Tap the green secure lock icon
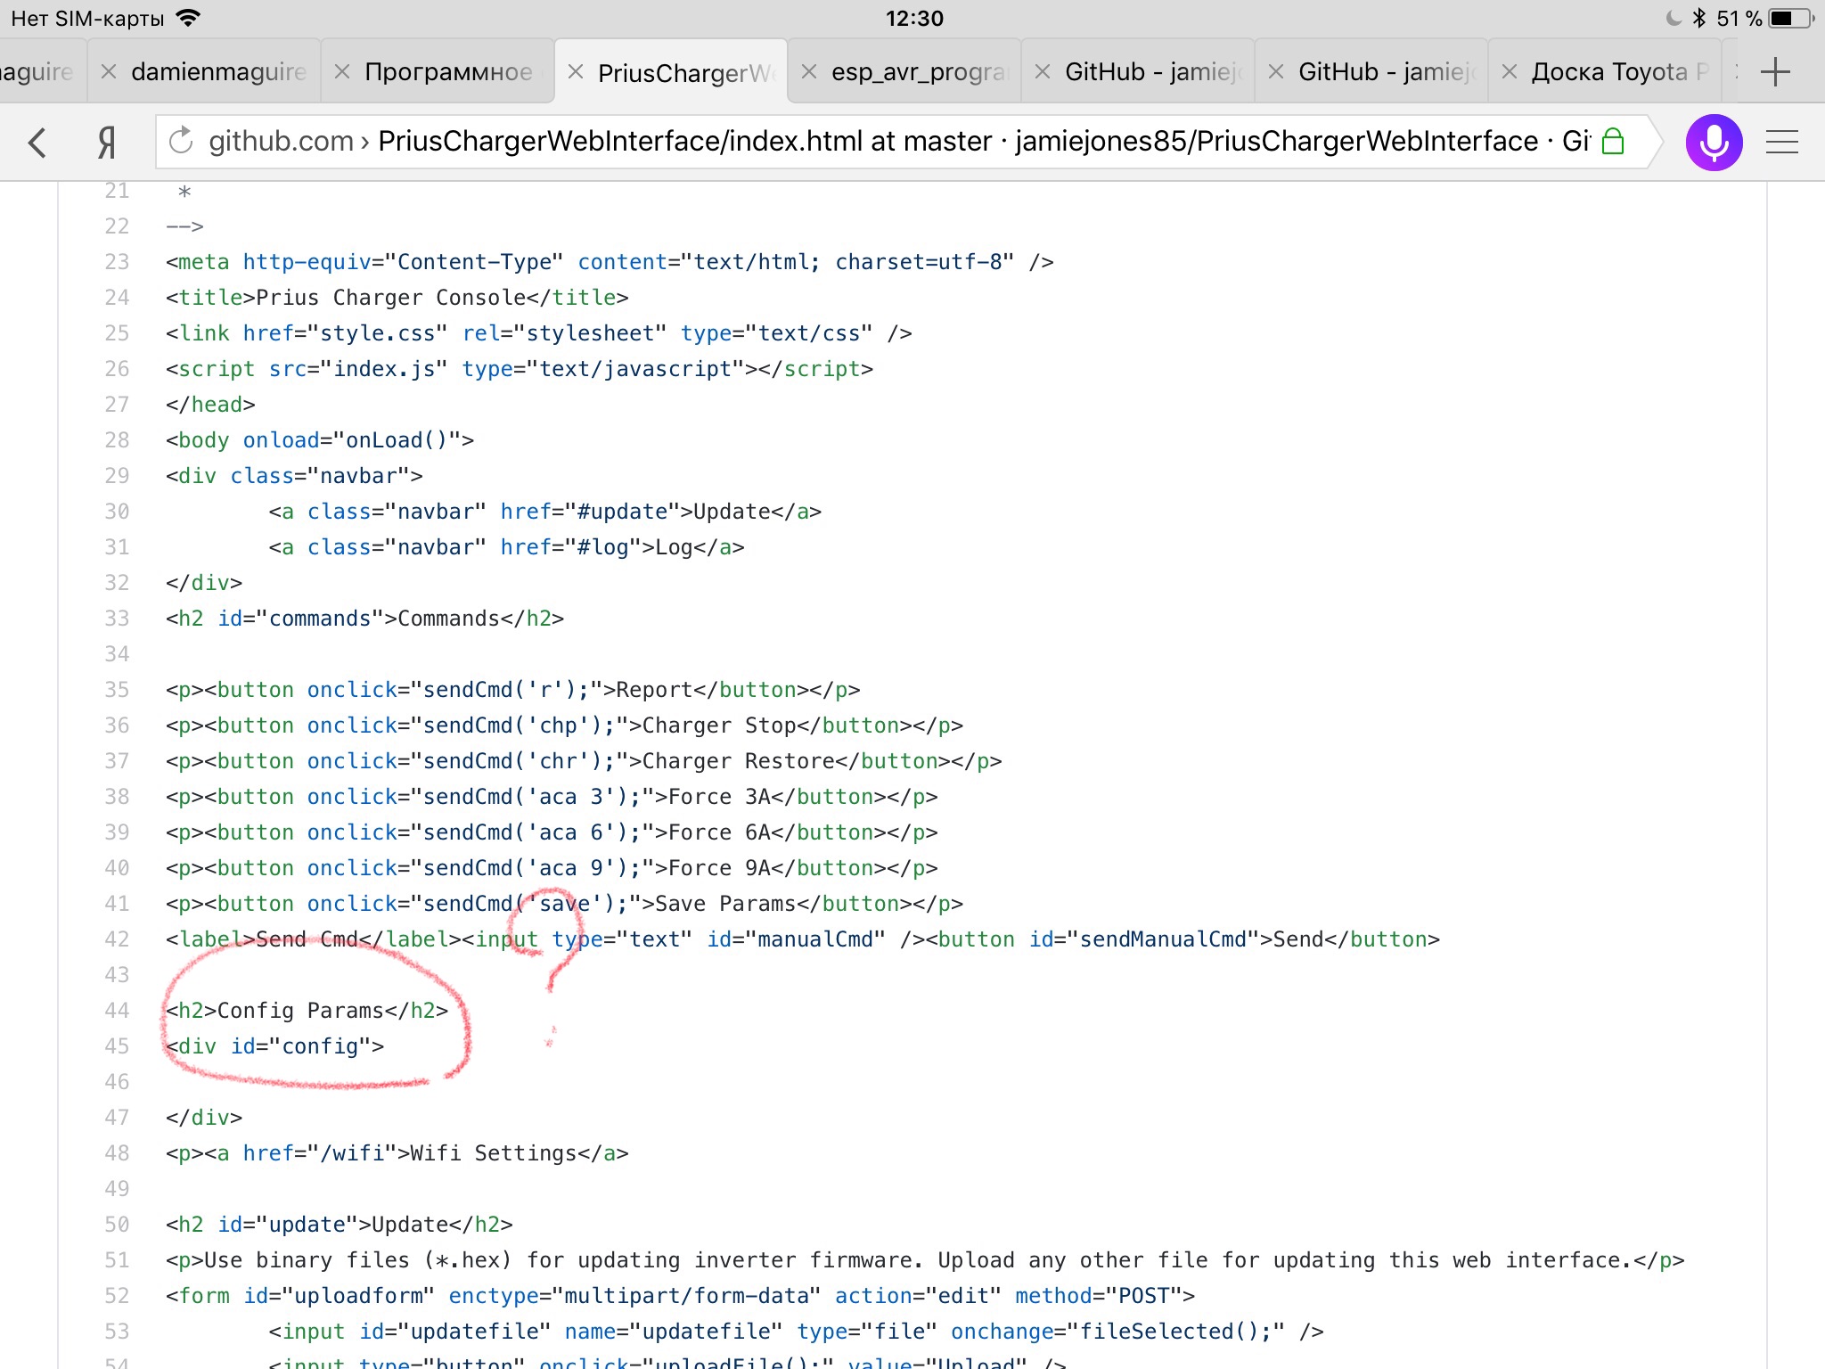This screenshot has height=1369, width=1825. [x=1613, y=141]
